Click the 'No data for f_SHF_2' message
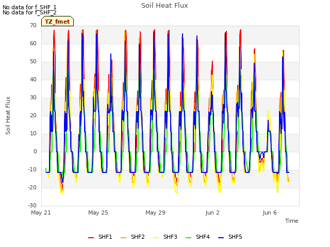Screen dimensions: 330x247 click(x=29, y=12)
